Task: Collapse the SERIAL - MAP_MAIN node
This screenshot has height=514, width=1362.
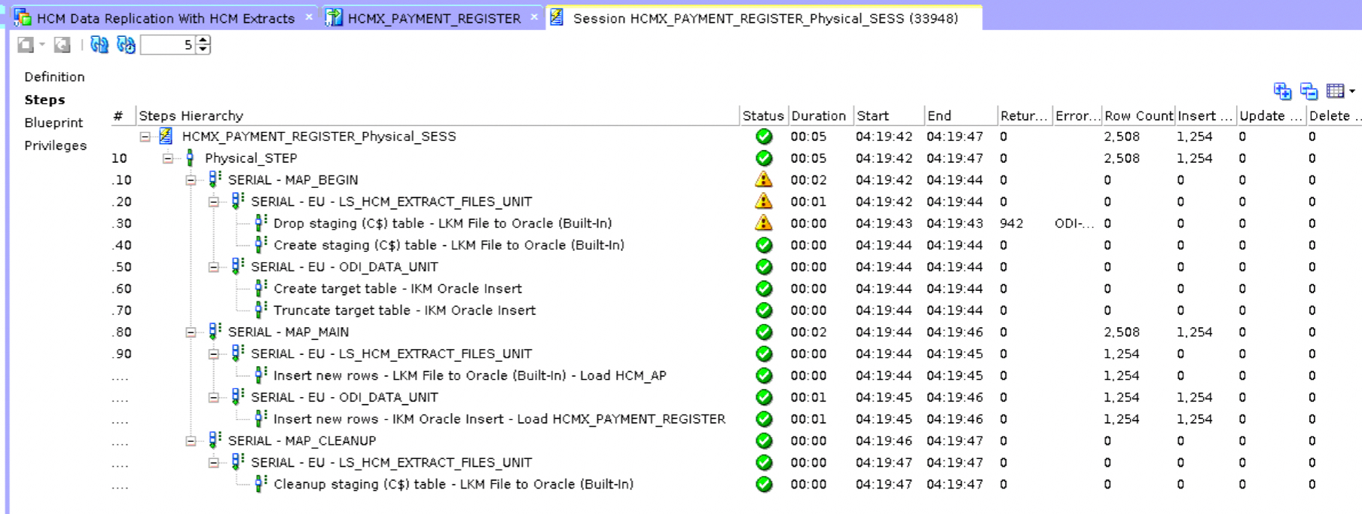Action: [x=191, y=332]
